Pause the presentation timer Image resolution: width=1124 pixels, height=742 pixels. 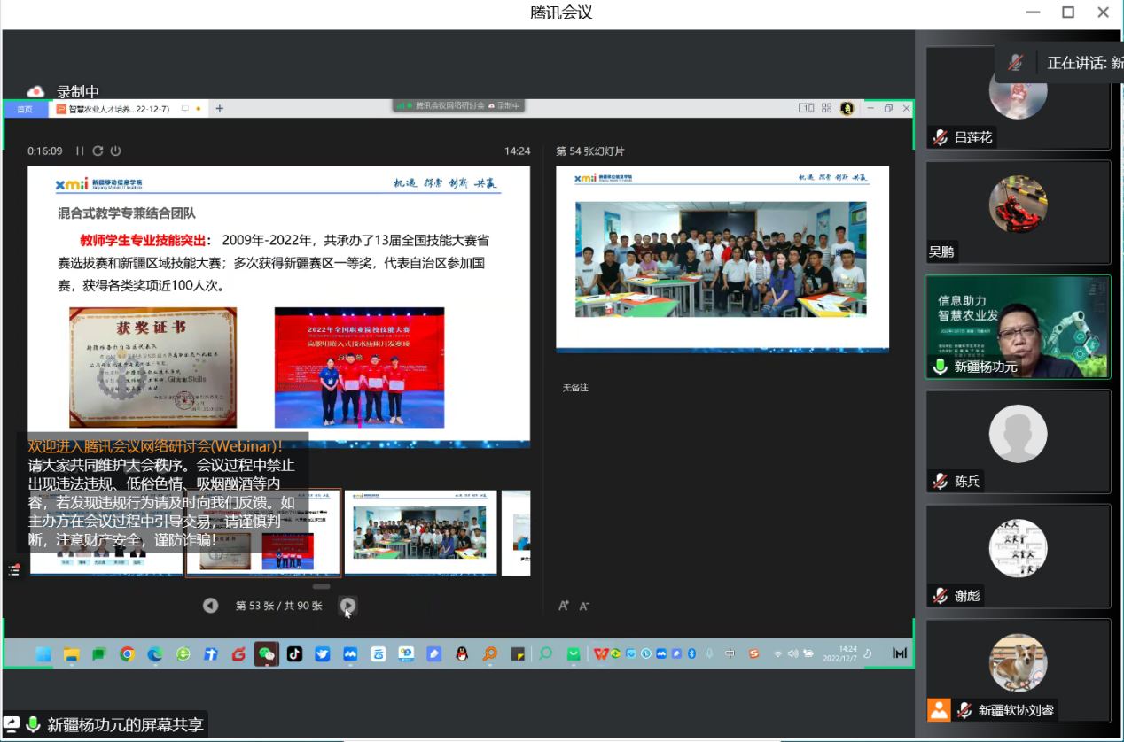tap(80, 151)
